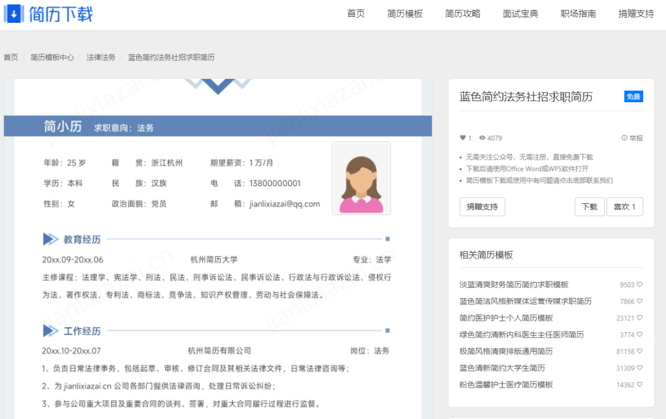Image resolution: width=666 pixels, height=419 pixels.
Task: Click the 喜欢 1 like button
Action: [625, 206]
